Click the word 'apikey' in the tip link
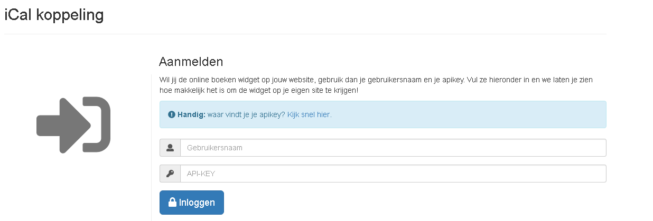Viewport: 653px width, 221px height. [273, 114]
